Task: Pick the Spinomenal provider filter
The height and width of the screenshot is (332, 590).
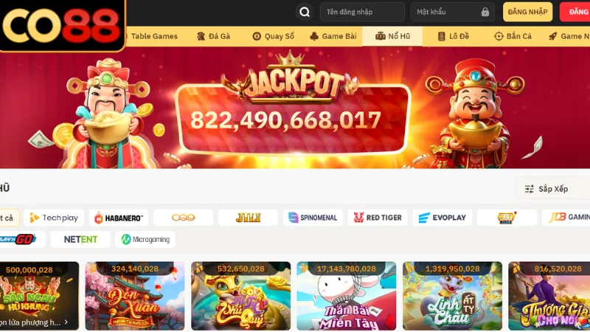Action: click(313, 218)
